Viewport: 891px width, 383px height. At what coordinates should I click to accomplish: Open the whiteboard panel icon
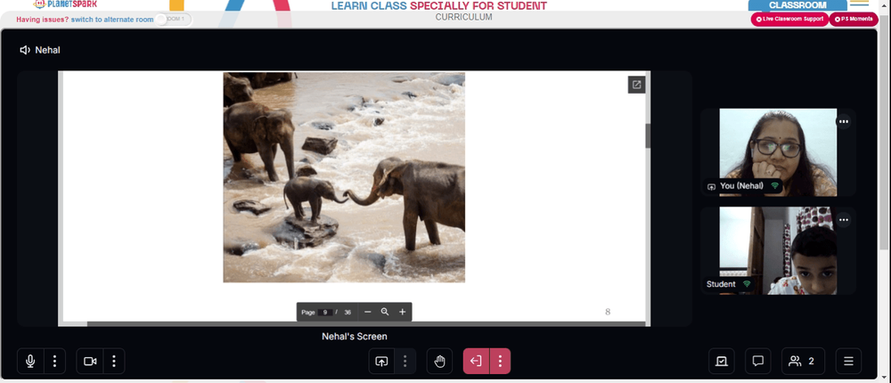pos(722,361)
